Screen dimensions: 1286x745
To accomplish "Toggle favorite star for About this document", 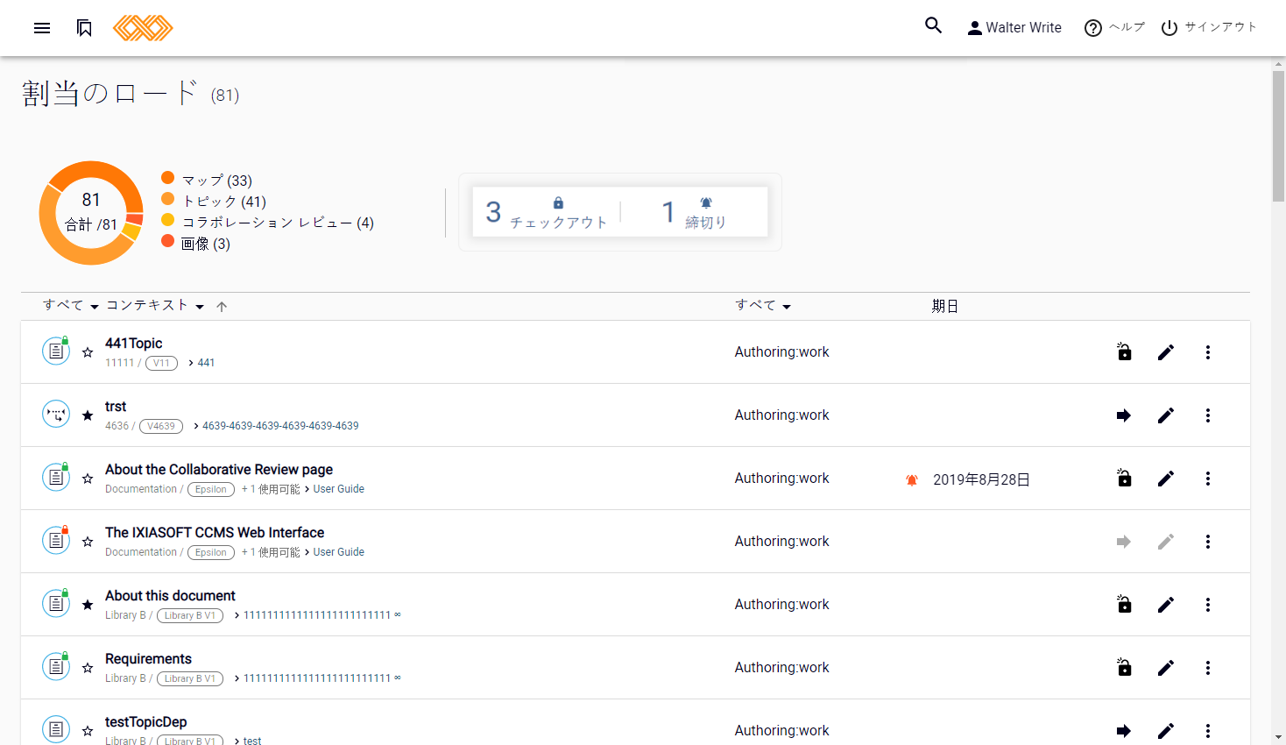I will (88, 605).
